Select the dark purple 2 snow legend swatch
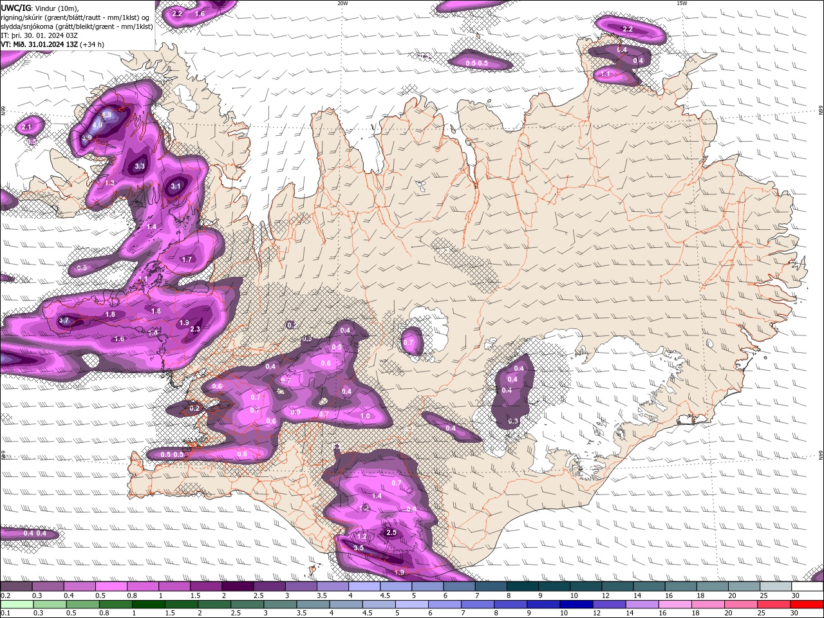The height and width of the screenshot is (618, 824). click(x=238, y=586)
